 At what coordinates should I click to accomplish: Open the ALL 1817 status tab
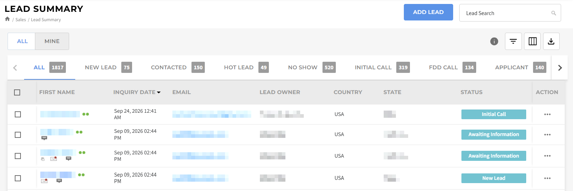pyautogui.click(x=50, y=67)
